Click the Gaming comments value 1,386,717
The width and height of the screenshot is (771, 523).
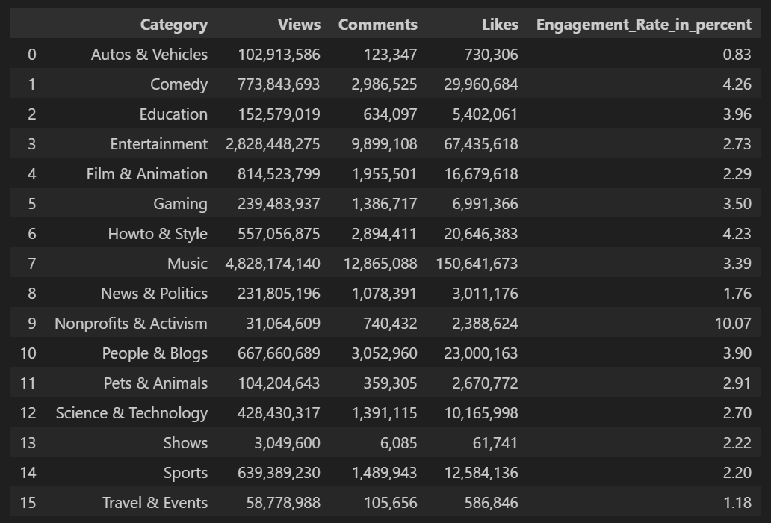(384, 204)
